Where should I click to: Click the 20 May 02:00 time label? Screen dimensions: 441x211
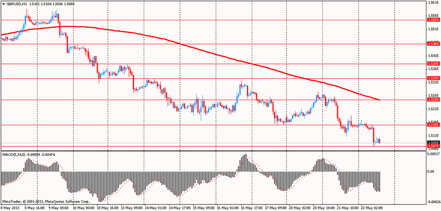coord(299,208)
